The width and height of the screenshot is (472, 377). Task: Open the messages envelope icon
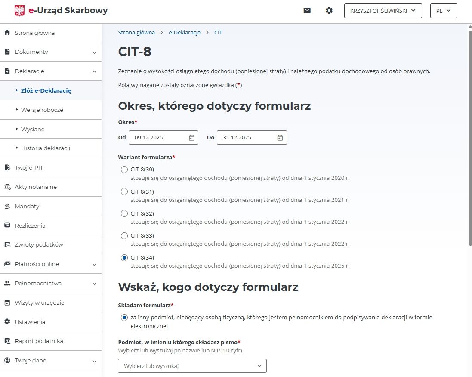(307, 11)
